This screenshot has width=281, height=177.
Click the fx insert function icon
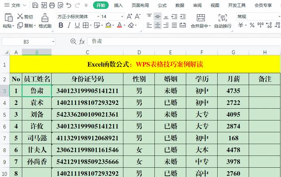(82, 42)
